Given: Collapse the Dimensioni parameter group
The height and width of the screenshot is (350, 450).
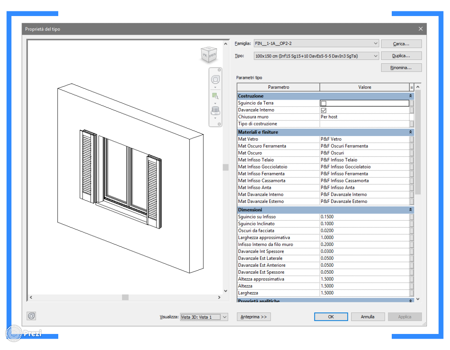Looking at the screenshot, I should 411,210.
